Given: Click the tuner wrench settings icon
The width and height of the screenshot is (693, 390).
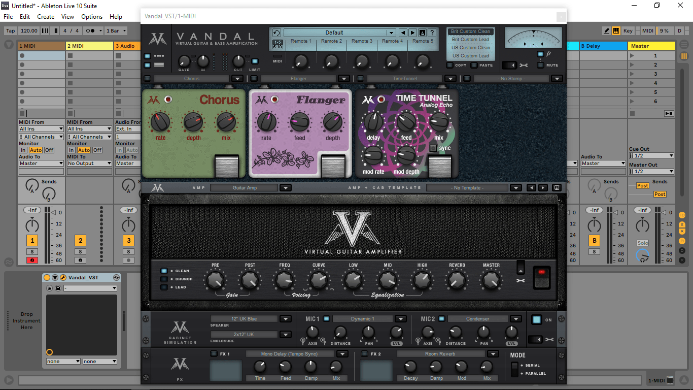Looking at the screenshot, I should 524,65.
